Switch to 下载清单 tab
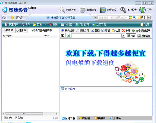 point(8,30)
